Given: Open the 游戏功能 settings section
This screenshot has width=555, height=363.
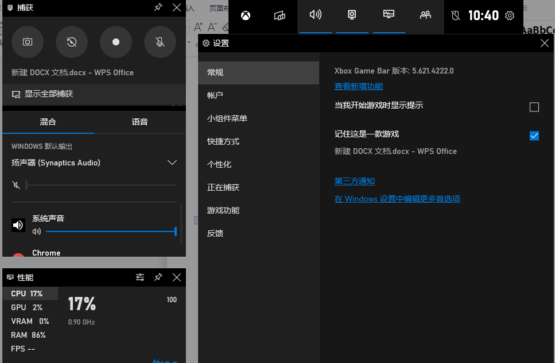Looking at the screenshot, I should [259, 210].
